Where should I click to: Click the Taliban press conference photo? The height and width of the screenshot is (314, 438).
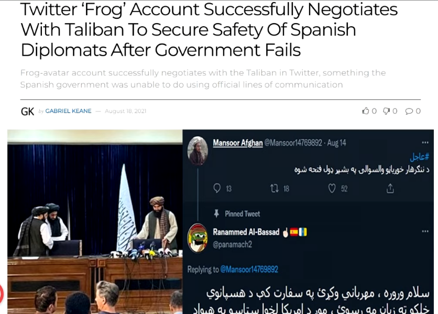pyautogui.click(x=95, y=221)
